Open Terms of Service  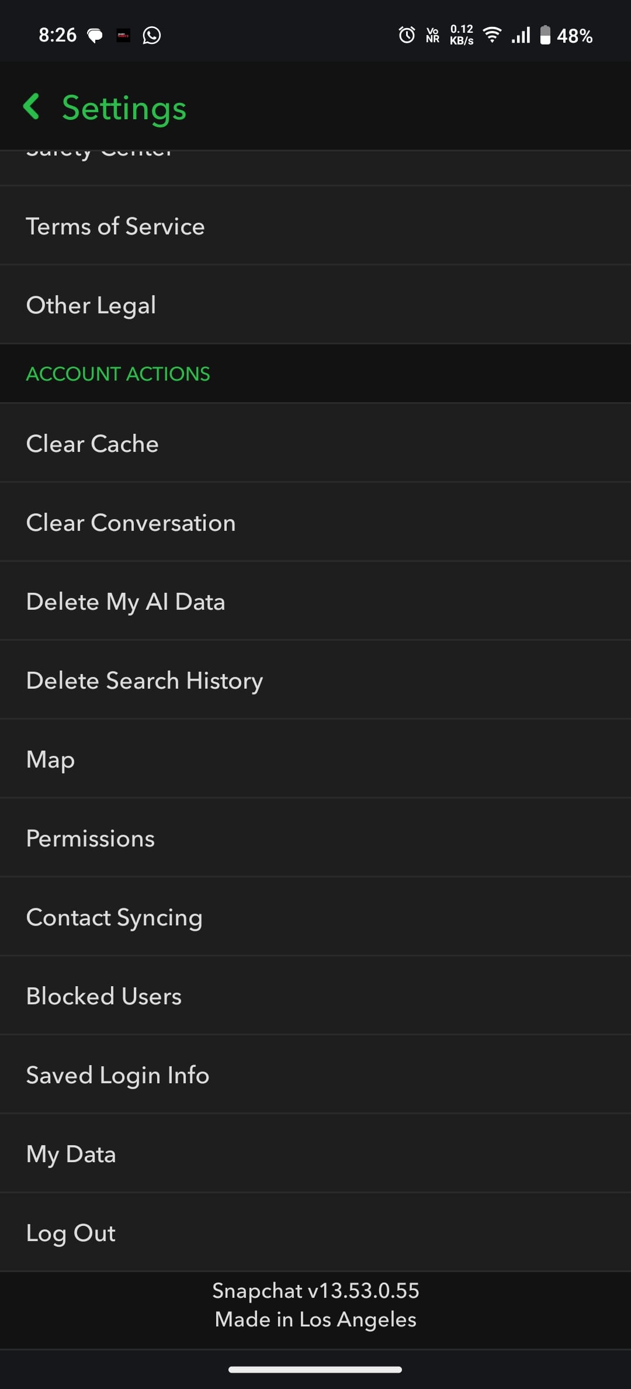click(116, 226)
